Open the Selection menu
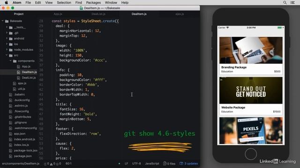300x168 pixels. (x=64, y=2)
